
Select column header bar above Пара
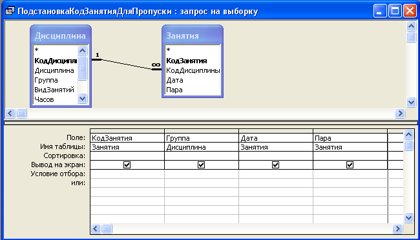350,131
